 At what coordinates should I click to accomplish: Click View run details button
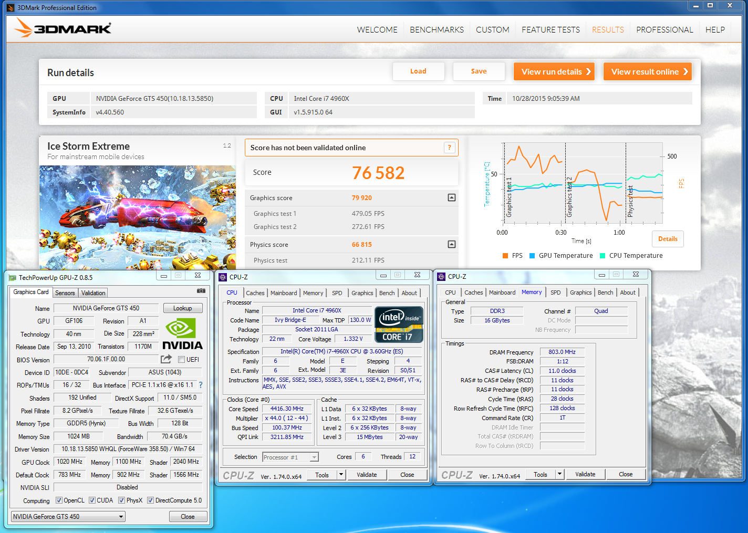click(x=554, y=71)
